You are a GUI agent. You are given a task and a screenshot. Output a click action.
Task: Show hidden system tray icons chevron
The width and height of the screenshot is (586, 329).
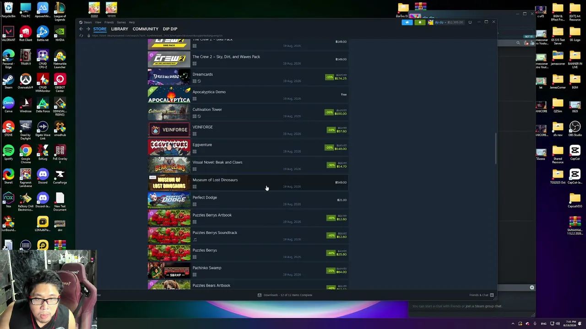pyautogui.click(x=513, y=324)
